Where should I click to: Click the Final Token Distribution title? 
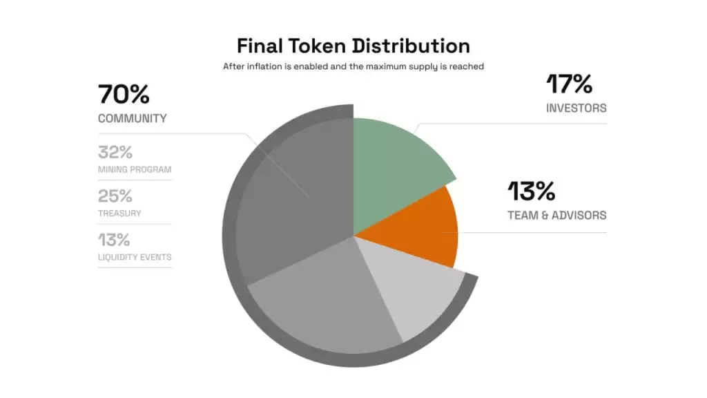click(353, 46)
